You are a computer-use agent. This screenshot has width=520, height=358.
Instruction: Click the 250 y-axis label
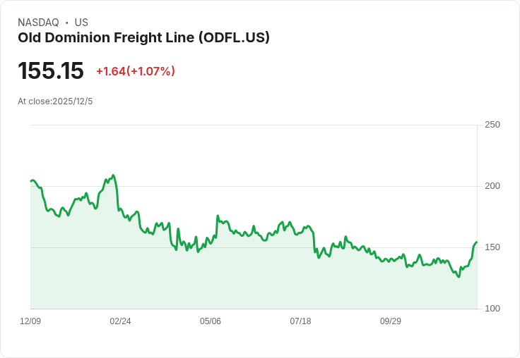(492, 125)
